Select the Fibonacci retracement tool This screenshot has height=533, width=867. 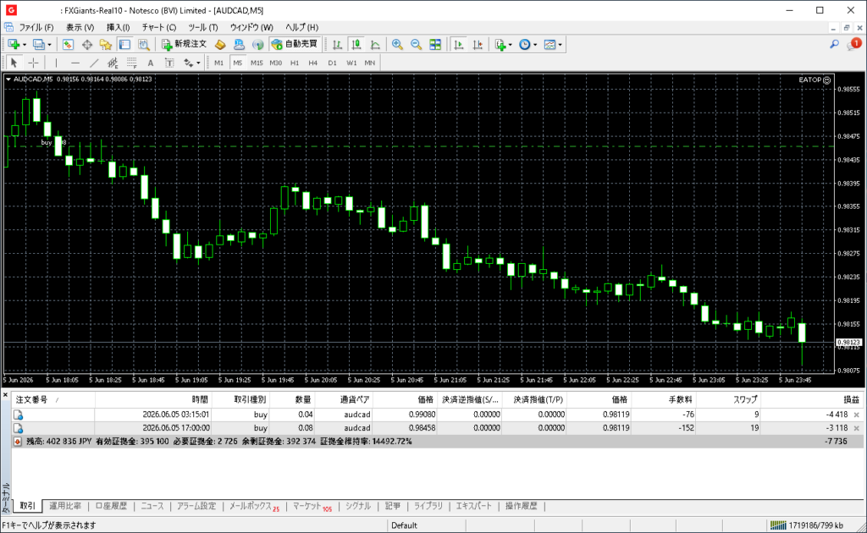(x=131, y=63)
